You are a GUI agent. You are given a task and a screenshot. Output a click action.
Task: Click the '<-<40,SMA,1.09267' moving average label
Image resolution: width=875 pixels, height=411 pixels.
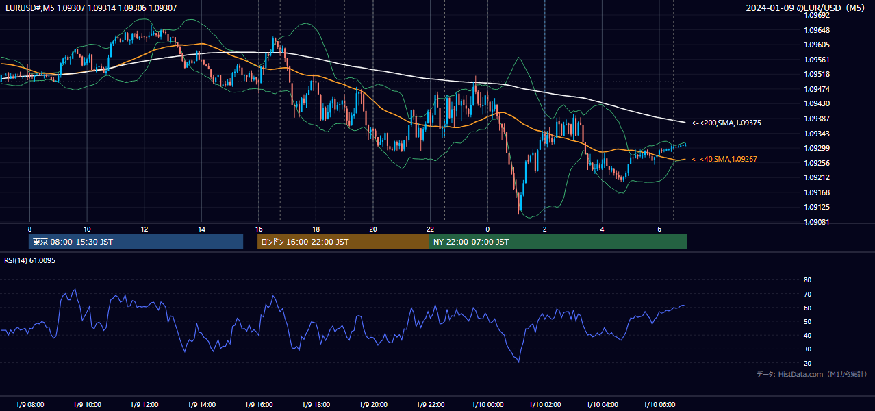[724, 159]
